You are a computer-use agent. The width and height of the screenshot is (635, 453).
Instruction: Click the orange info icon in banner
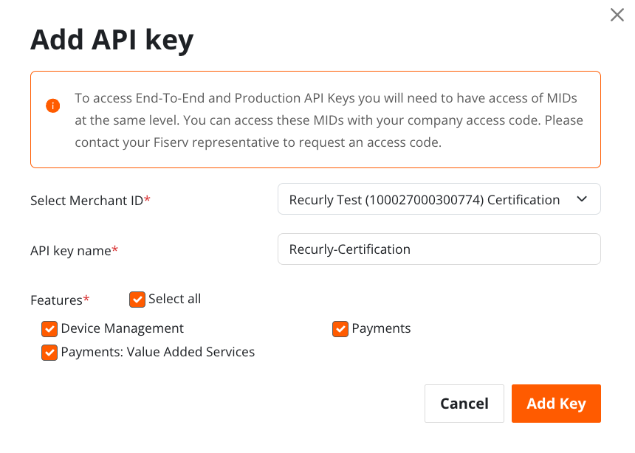click(52, 106)
